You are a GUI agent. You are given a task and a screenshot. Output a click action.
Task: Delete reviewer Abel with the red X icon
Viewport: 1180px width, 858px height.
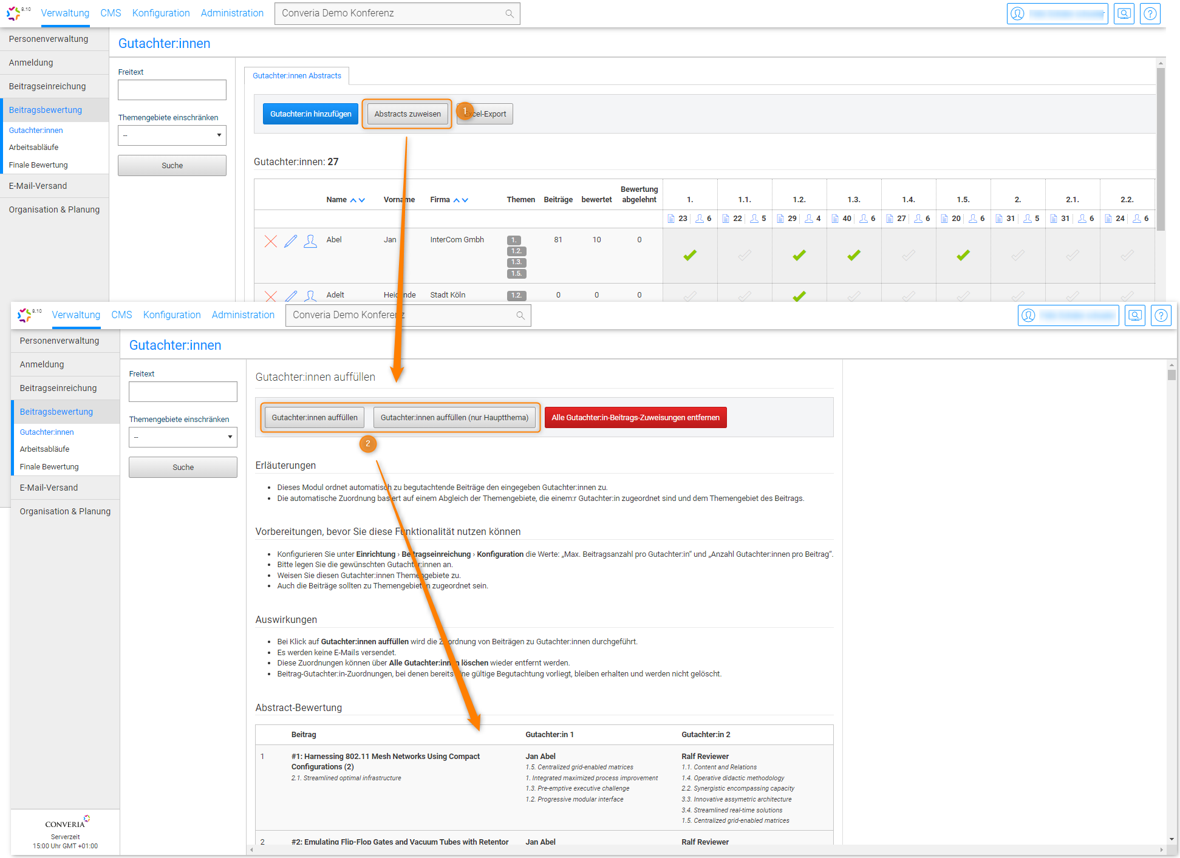271,241
